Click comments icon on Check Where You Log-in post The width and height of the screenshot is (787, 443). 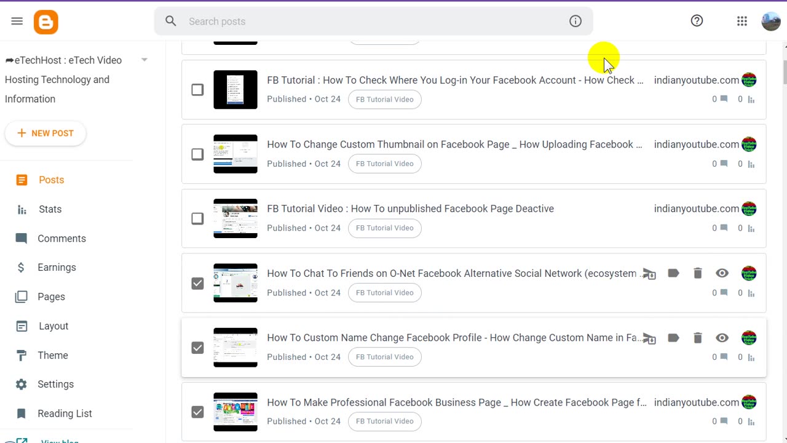724,99
